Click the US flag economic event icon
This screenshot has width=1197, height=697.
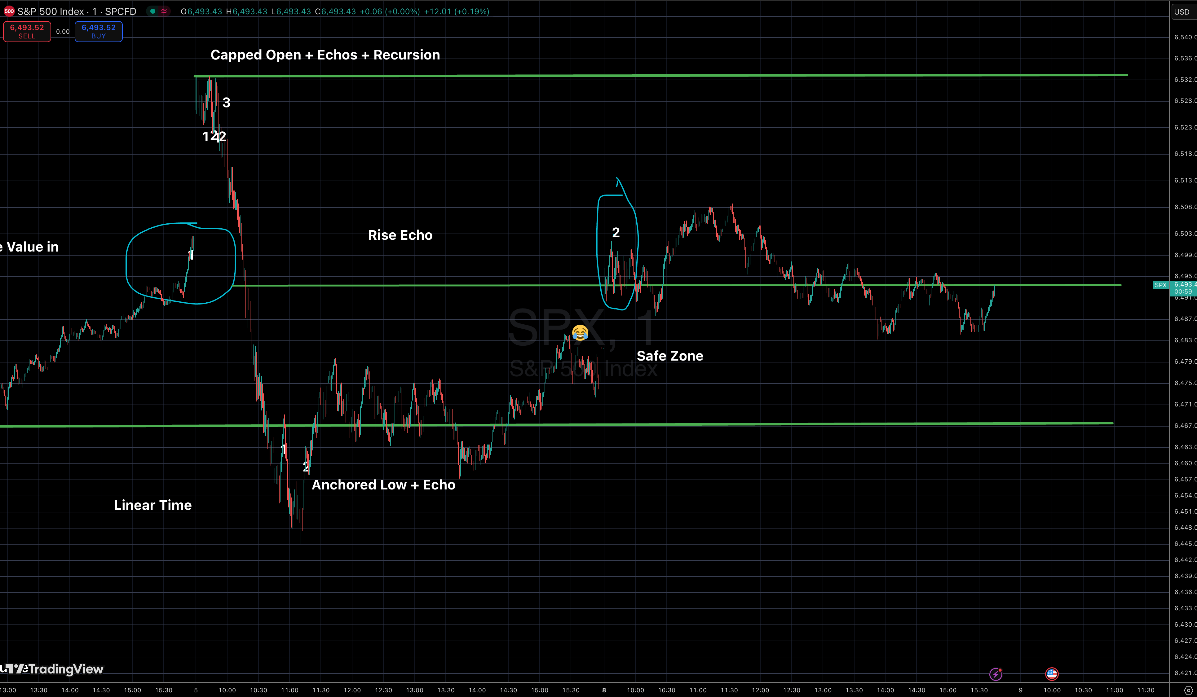click(x=1052, y=674)
